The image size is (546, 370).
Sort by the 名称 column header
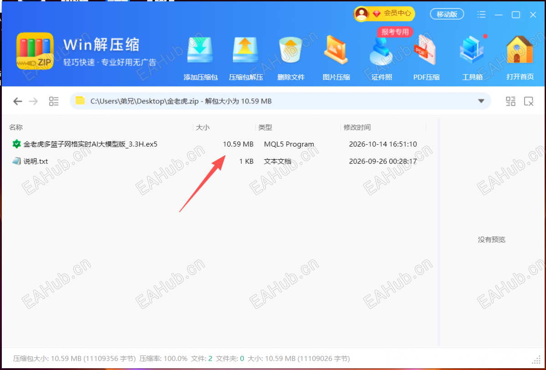pos(15,127)
